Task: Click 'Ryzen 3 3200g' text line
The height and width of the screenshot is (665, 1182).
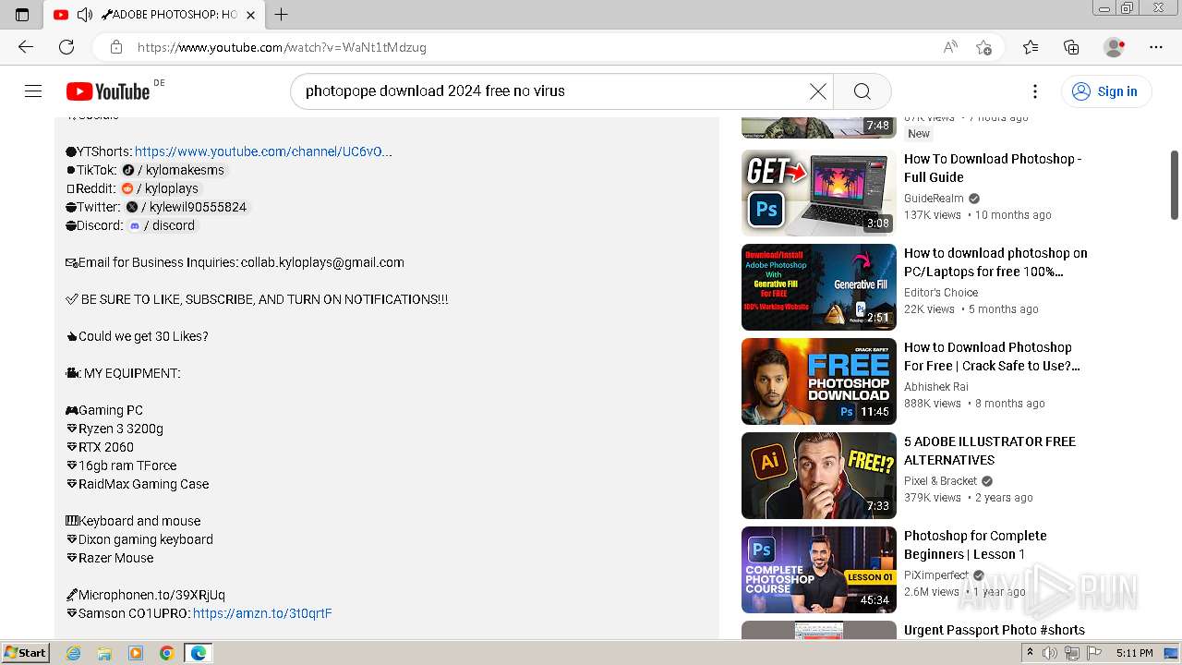Action: pos(121,429)
